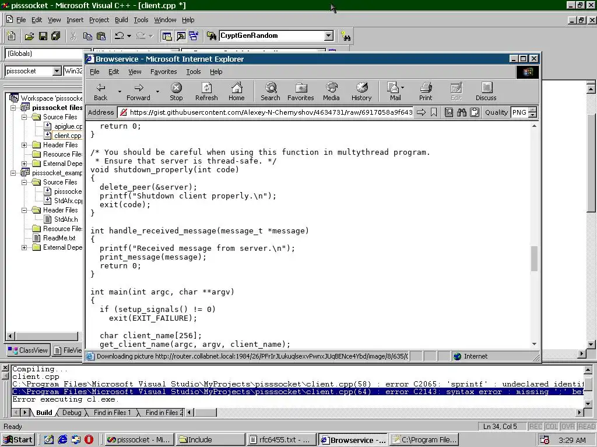Select client.cpp in the workspace tree
Image resolution: width=597 pixels, height=447 pixels.
tap(68, 136)
